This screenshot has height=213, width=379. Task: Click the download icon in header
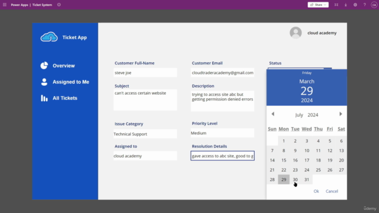(x=346, y=5)
